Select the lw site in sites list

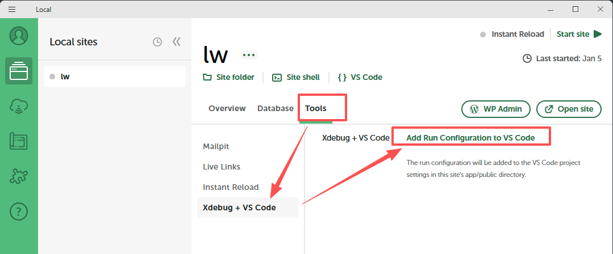115,77
